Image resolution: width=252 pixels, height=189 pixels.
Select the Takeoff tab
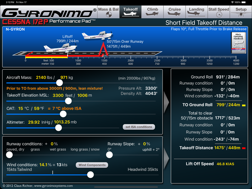(x=130, y=12)
